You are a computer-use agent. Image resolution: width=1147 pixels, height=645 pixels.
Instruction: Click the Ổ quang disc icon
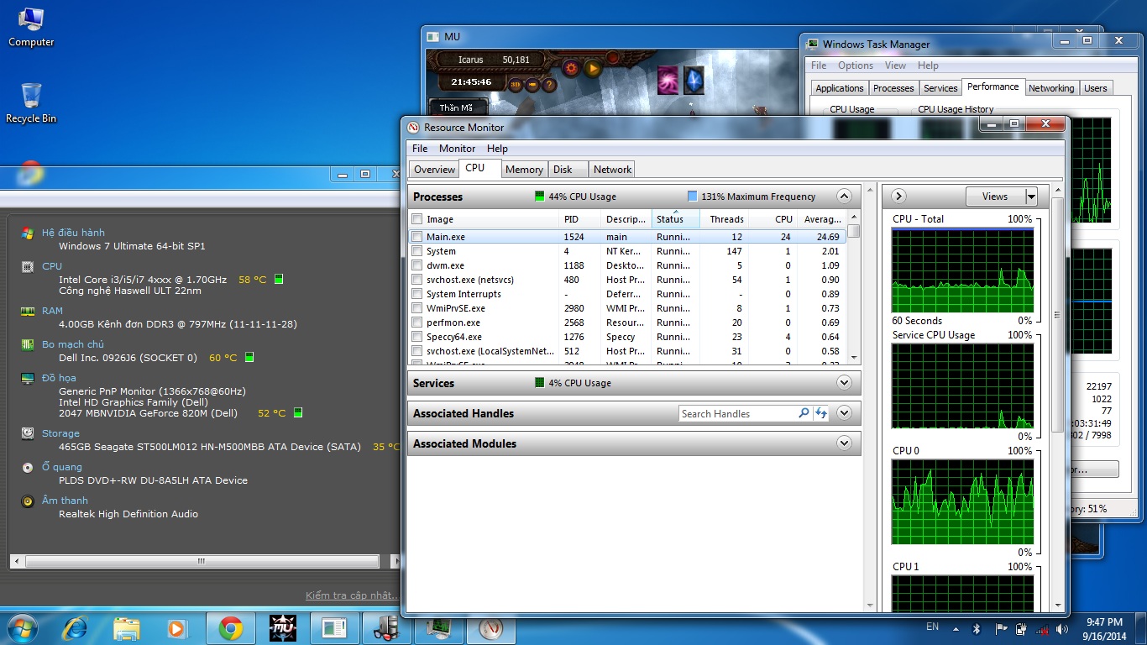pos(28,467)
